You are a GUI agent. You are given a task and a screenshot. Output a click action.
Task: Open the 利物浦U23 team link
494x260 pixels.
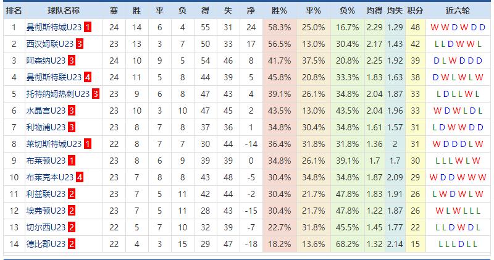[x=44, y=127]
